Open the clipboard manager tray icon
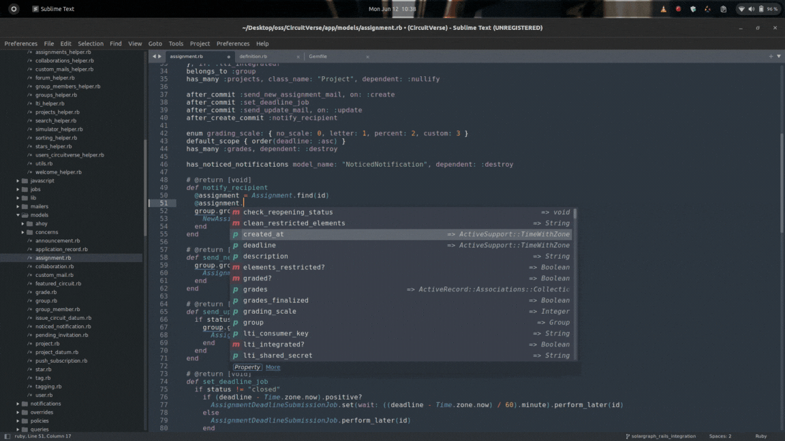785x441 pixels. (723, 9)
